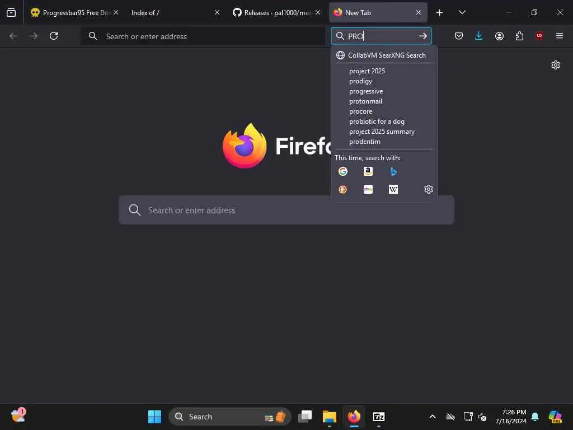
Task: Close the Releases pal1000 tab
Action: 318,12
